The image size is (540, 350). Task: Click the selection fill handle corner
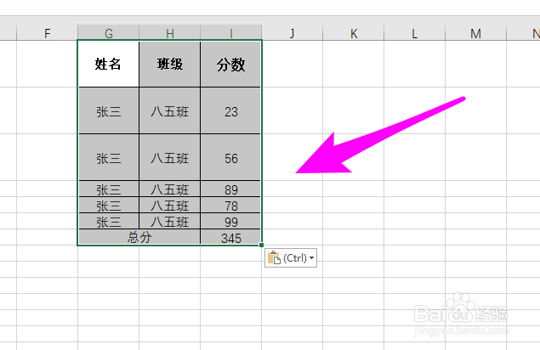pyautogui.click(x=261, y=245)
